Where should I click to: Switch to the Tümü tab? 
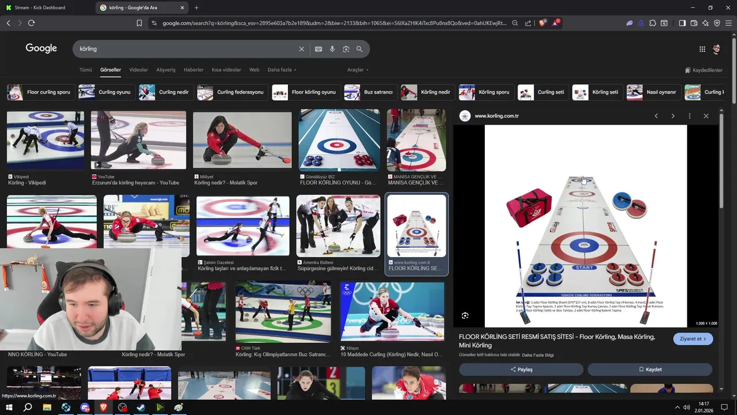coord(86,70)
